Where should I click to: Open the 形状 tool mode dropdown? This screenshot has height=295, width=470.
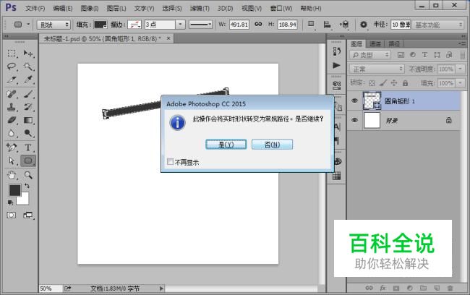[54, 25]
